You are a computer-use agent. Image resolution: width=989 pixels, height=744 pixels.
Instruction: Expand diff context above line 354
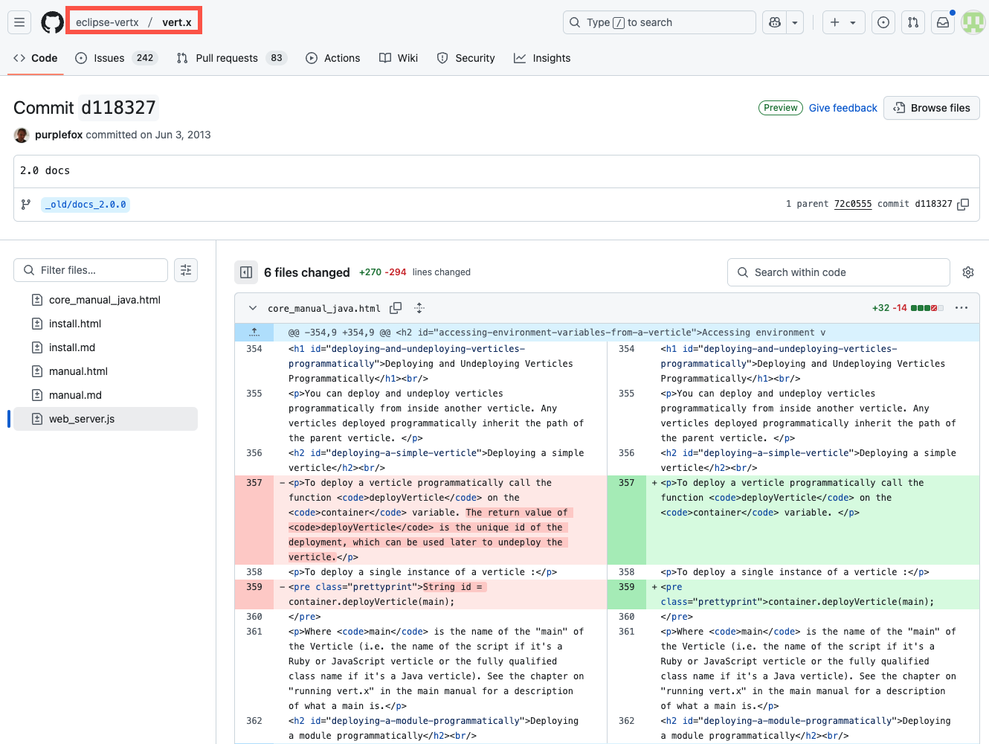click(254, 332)
